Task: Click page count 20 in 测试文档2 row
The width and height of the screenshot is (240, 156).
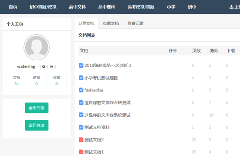Action: pyautogui.click(x=194, y=140)
